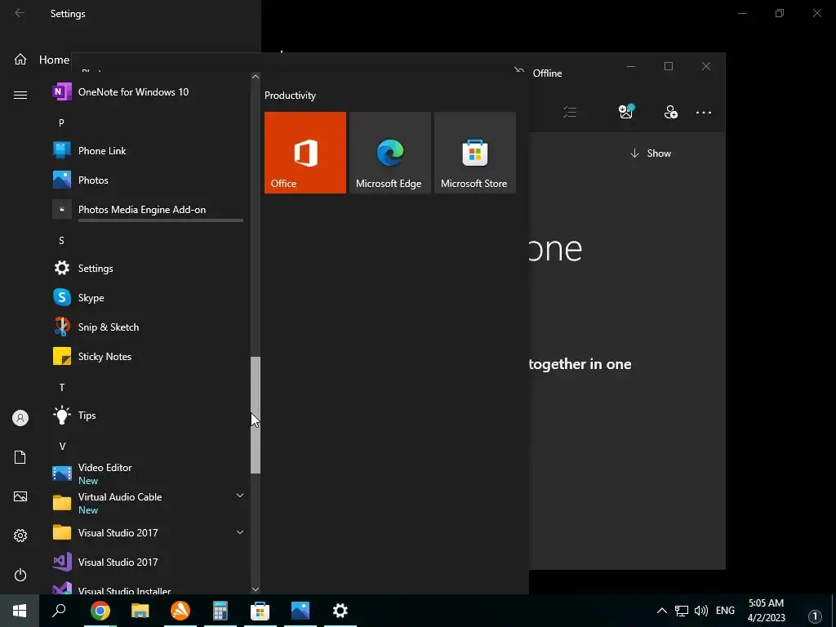
Task: Open Settings gear in the Start sidebar
Action: [x=20, y=536]
